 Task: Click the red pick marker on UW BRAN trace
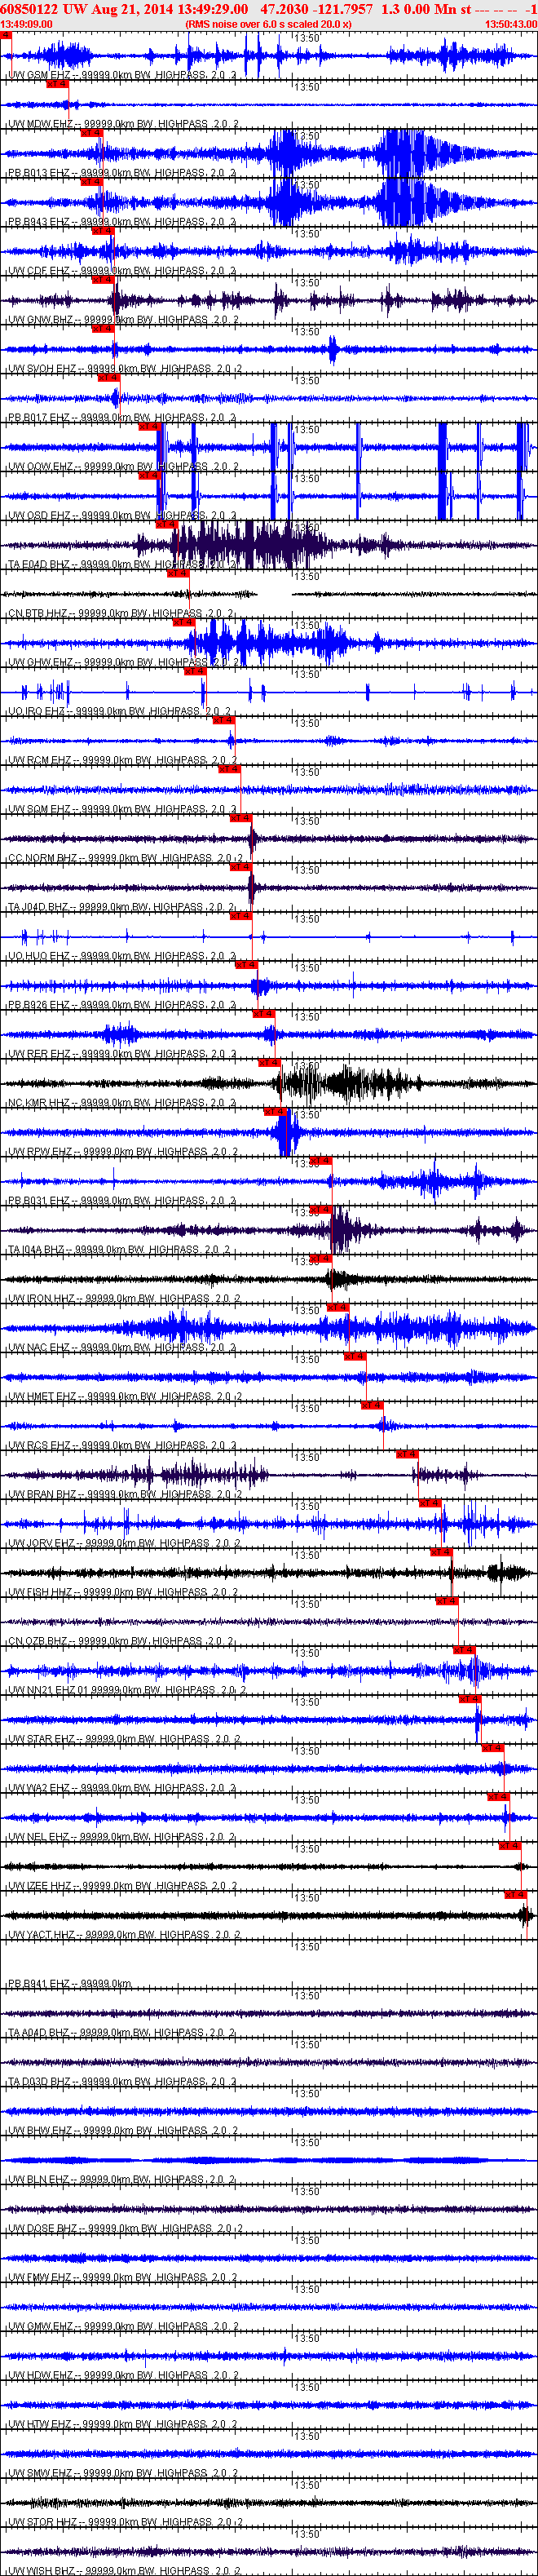(407, 1454)
